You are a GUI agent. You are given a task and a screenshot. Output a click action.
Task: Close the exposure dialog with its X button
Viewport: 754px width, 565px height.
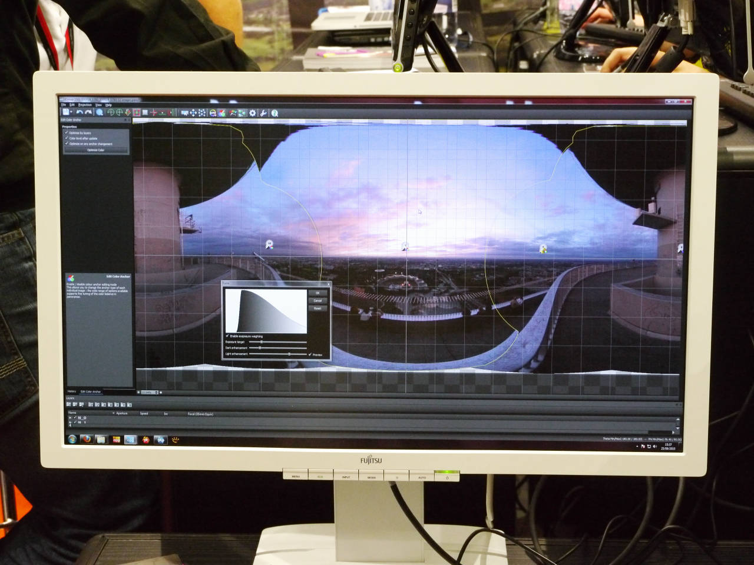(x=329, y=284)
